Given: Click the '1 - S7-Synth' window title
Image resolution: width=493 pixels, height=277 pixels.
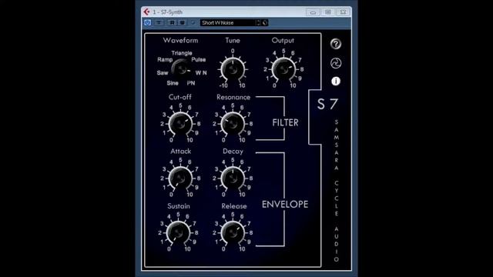Looking at the screenshot, I should (168, 12).
